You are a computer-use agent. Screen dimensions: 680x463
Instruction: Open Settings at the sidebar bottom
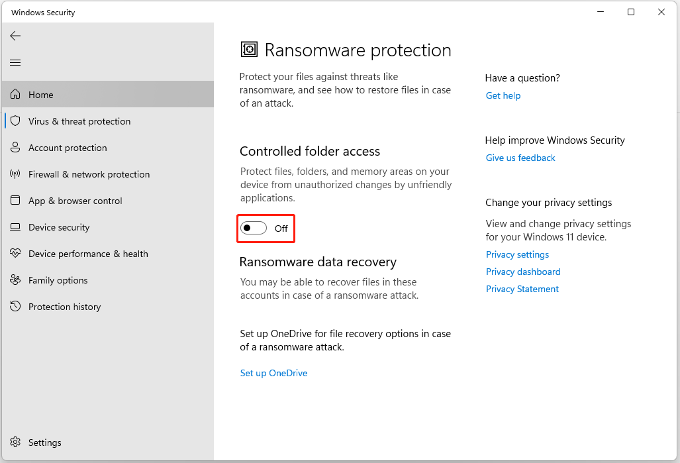pyautogui.click(x=44, y=442)
